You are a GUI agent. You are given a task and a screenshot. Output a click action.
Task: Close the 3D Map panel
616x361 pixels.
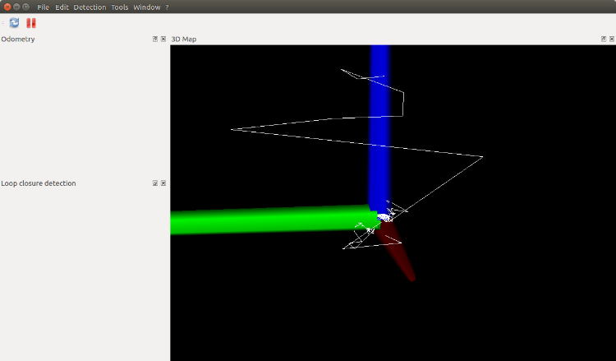pos(612,39)
